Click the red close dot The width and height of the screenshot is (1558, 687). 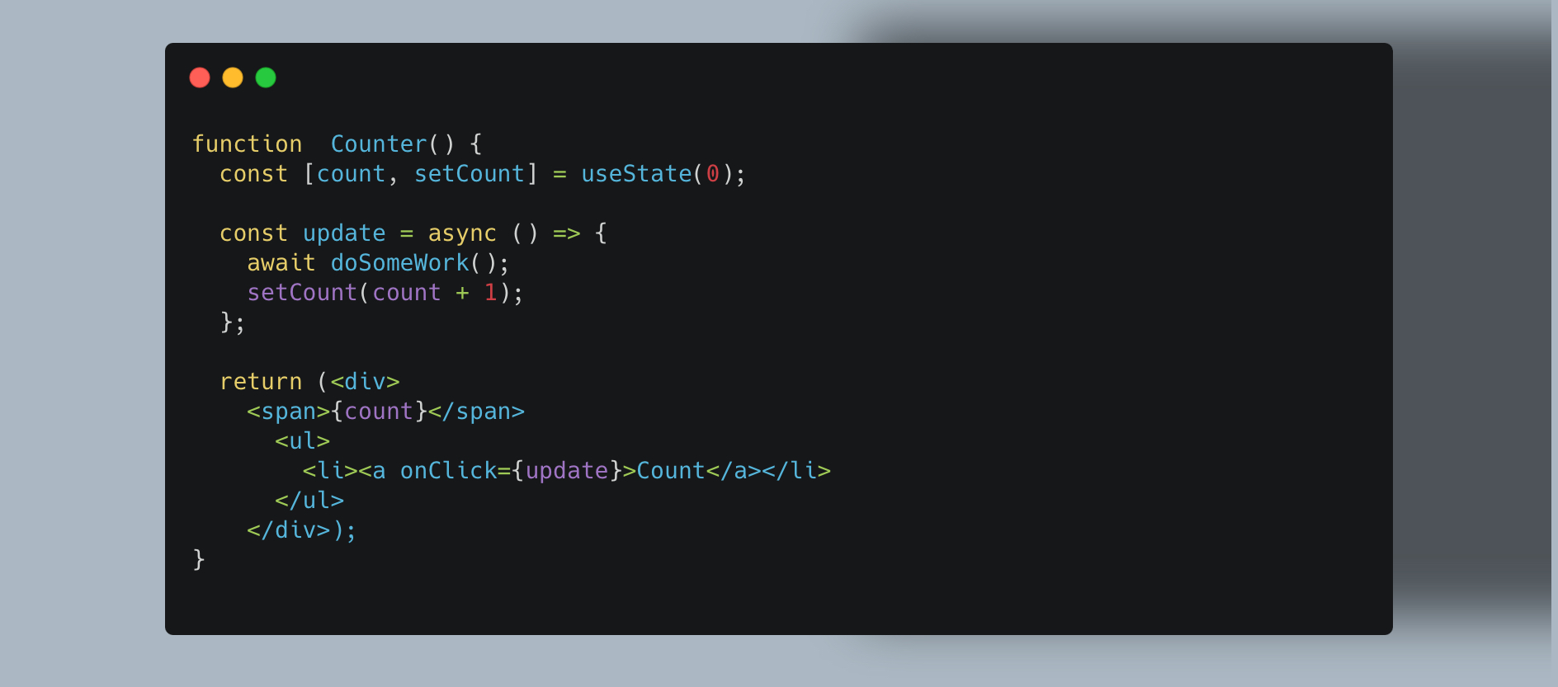tap(200, 78)
